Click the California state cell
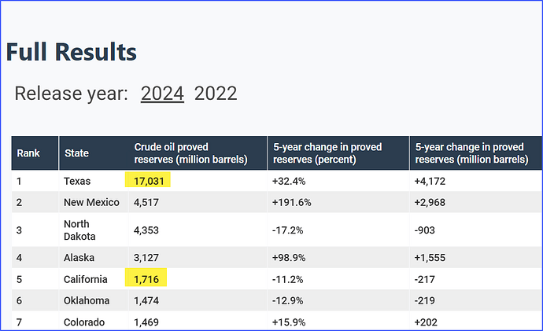The image size is (543, 331). point(86,278)
